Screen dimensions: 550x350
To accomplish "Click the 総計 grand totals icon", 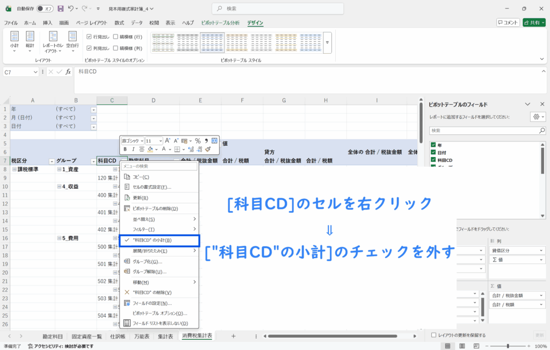I will [30, 41].
